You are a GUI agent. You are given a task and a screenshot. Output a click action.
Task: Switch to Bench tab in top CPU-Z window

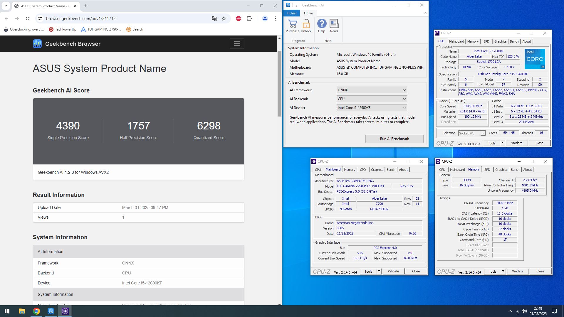pos(514,41)
